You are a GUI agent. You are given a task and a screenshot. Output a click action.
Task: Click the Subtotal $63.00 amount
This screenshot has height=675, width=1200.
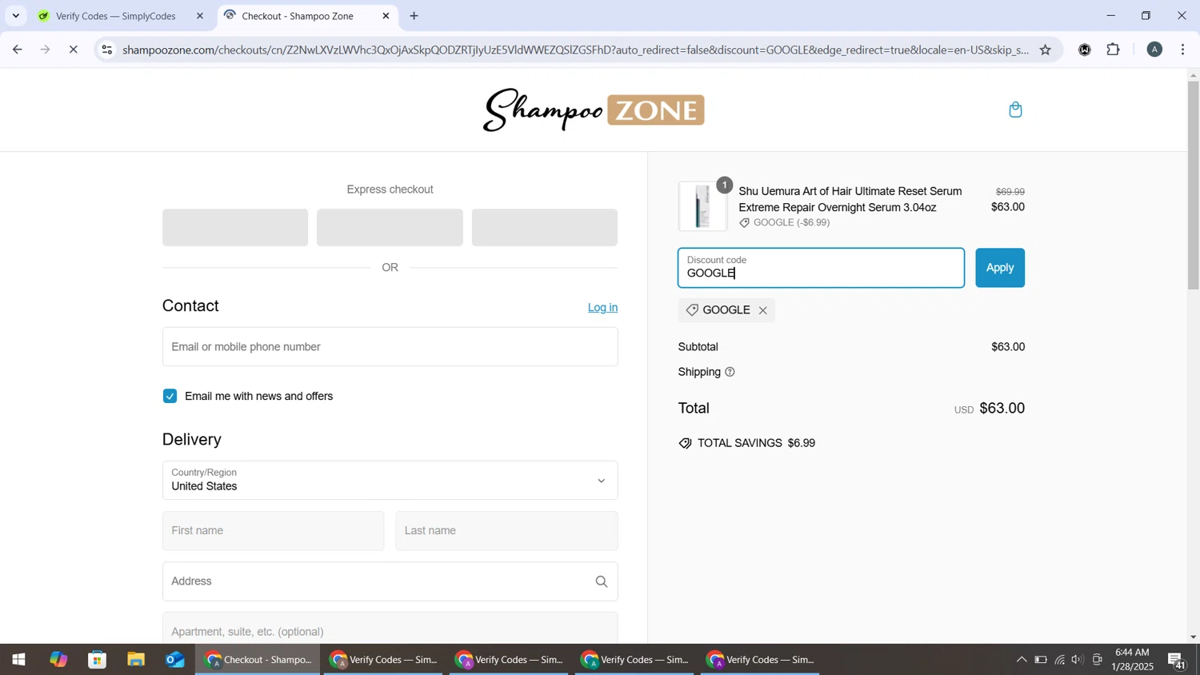(1007, 347)
